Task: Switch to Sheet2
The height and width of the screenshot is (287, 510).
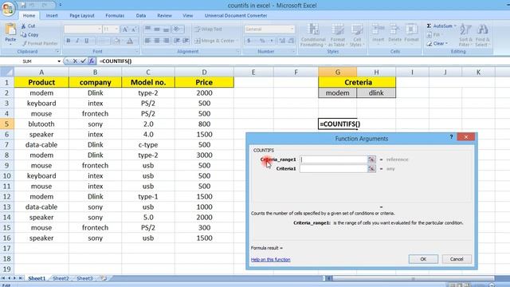Action: click(61, 278)
